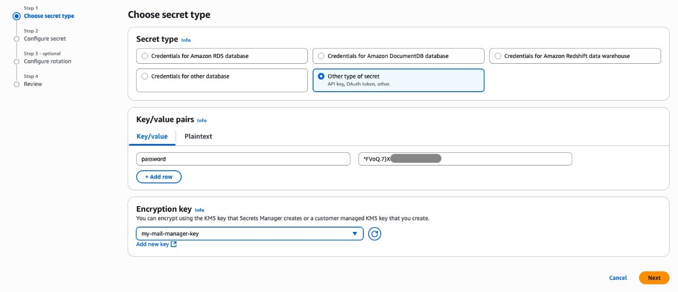Click the external link icon beside Add new key

174,245
